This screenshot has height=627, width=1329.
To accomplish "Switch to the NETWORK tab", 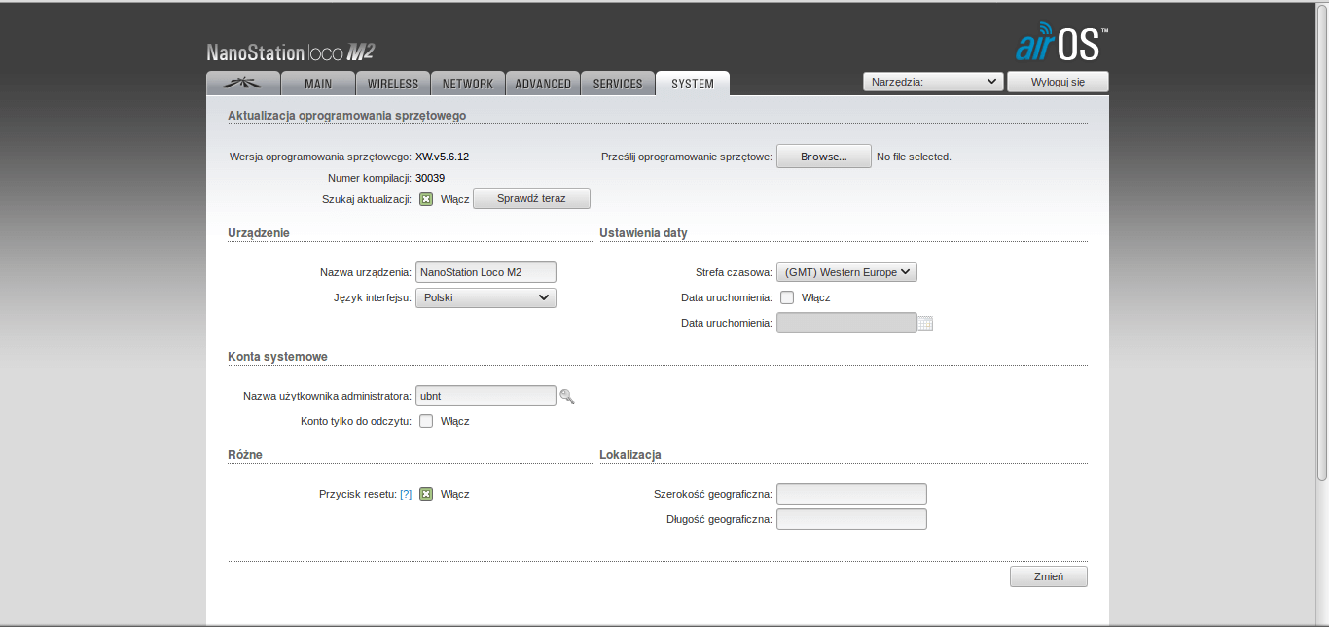I will tap(468, 84).
